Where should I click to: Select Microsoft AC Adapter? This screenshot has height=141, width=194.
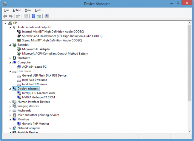[x=36, y=49]
